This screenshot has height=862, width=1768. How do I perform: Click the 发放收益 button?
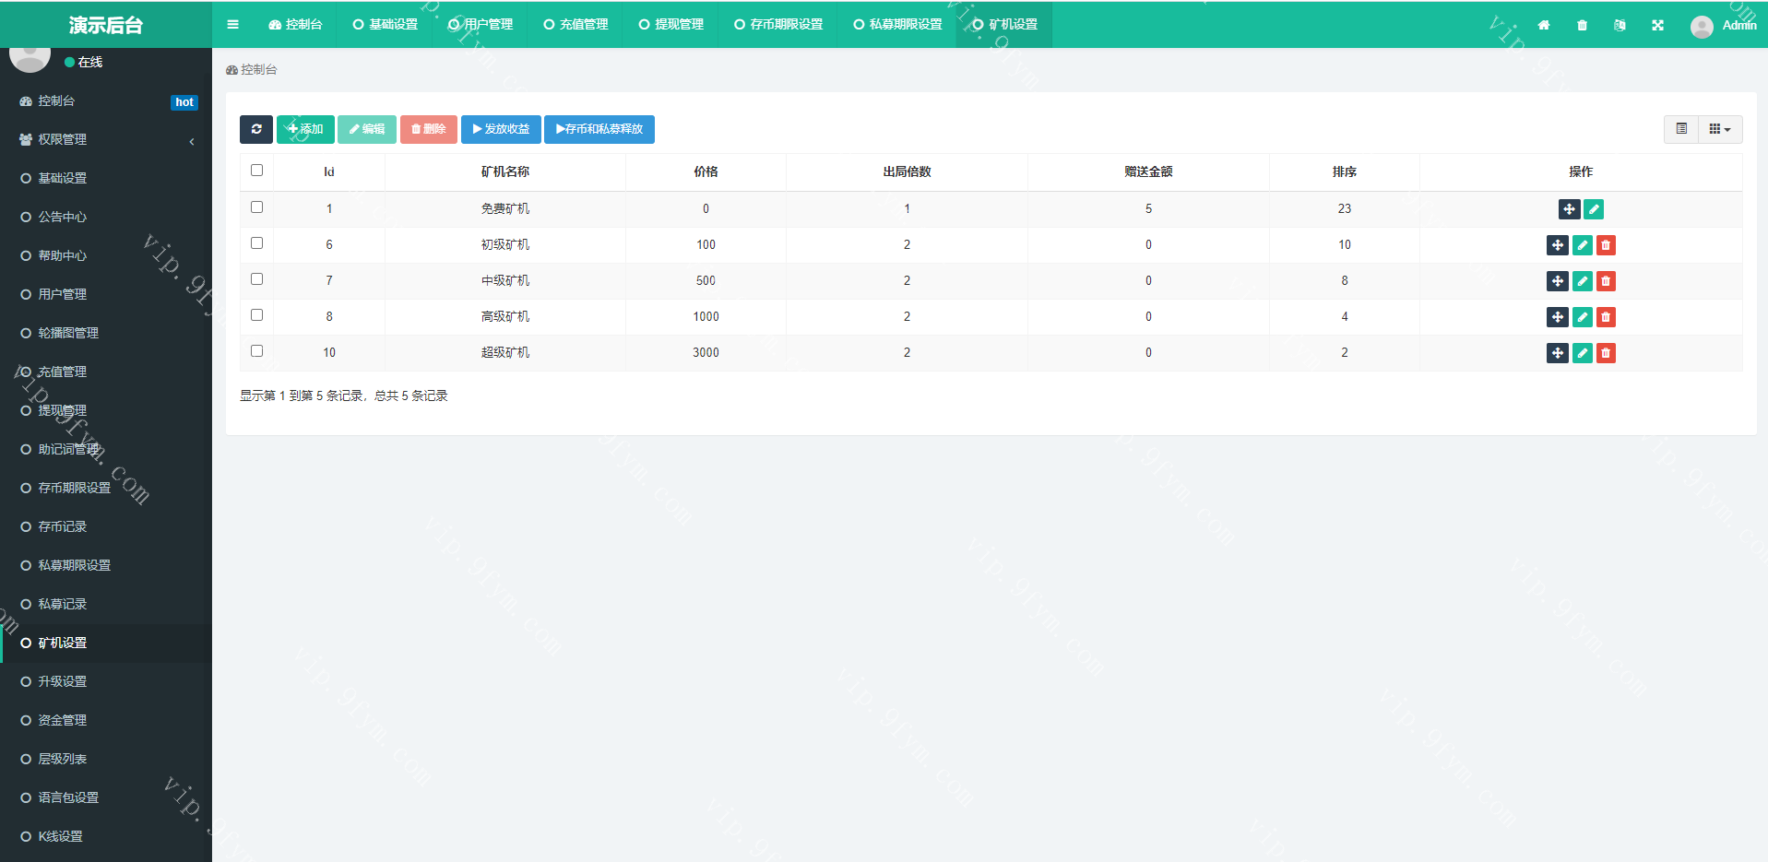501,129
